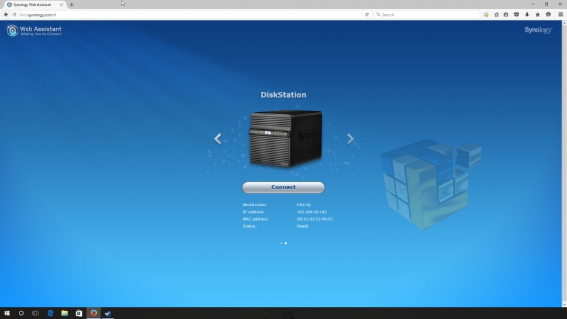Open File Explorer from taskbar
Viewport: 567px width, 319px height.
64,313
